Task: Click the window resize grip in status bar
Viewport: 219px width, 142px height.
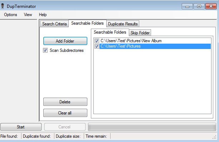Action: click(x=214, y=137)
